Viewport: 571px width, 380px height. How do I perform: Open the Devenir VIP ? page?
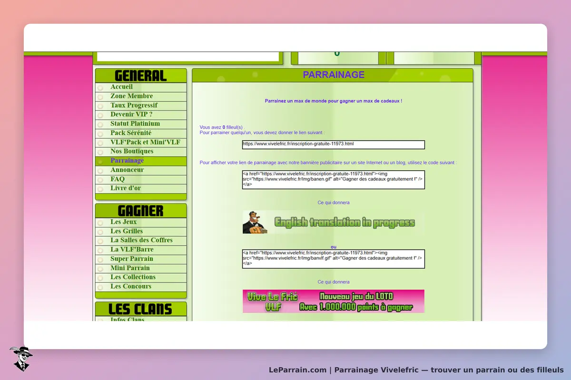point(131,114)
